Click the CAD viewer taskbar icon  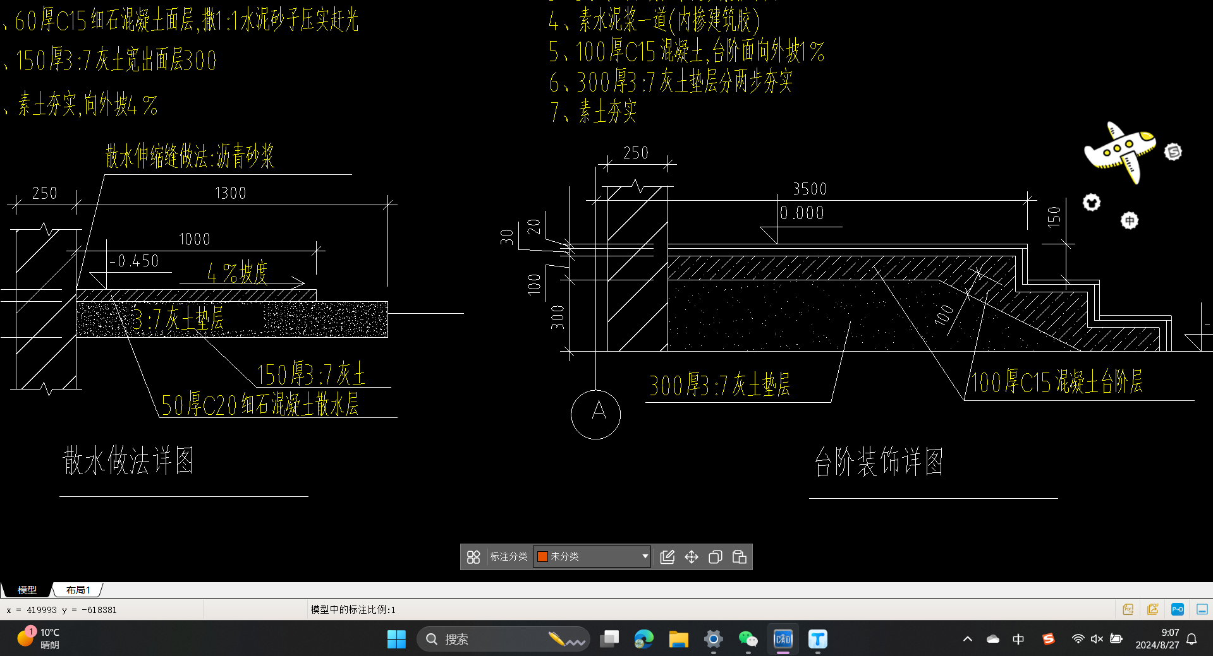pyautogui.click(x=783, y=639)
